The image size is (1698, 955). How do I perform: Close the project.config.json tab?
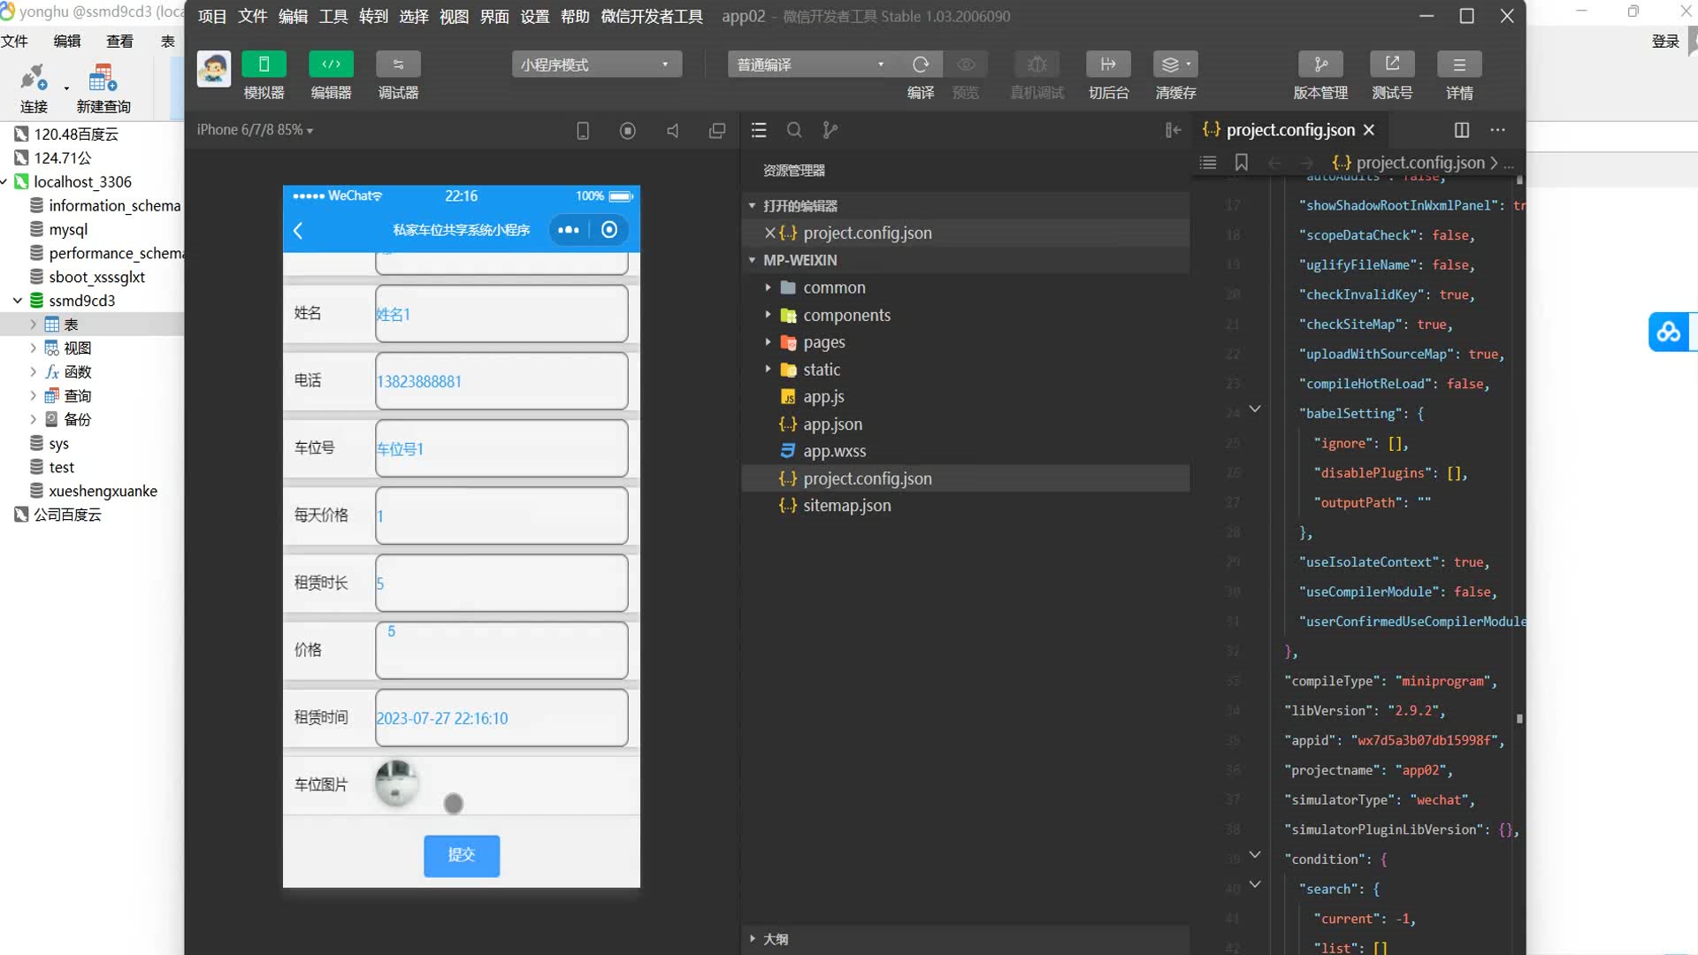pyautogui.click(x=1369, y=130)
